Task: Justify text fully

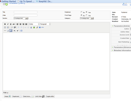Action: click(26, 24)
